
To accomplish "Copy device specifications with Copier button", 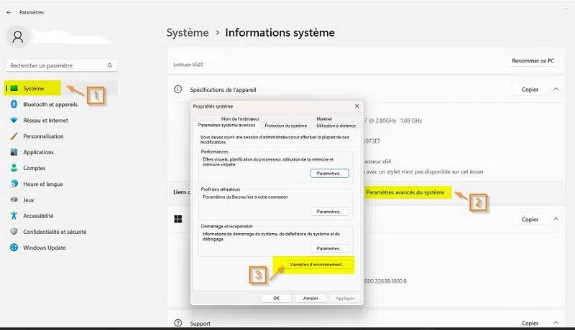I will point(530,89).
